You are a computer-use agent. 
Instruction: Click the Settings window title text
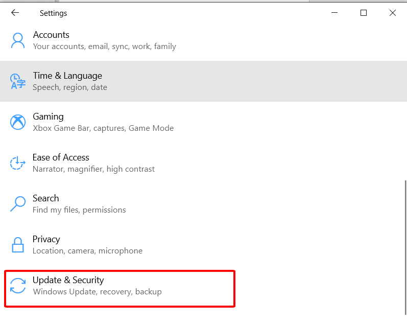click(x=53, y=13)
